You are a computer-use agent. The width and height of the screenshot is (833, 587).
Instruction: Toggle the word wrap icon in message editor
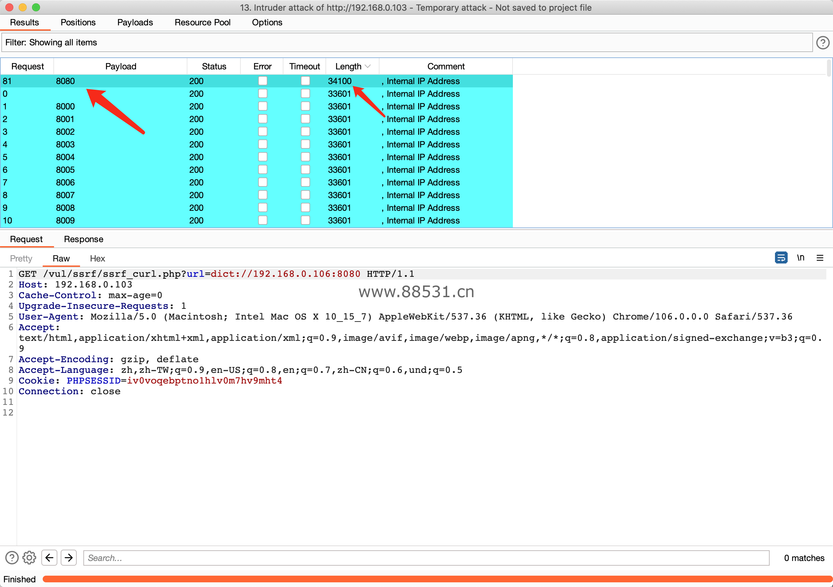point(781,257)
